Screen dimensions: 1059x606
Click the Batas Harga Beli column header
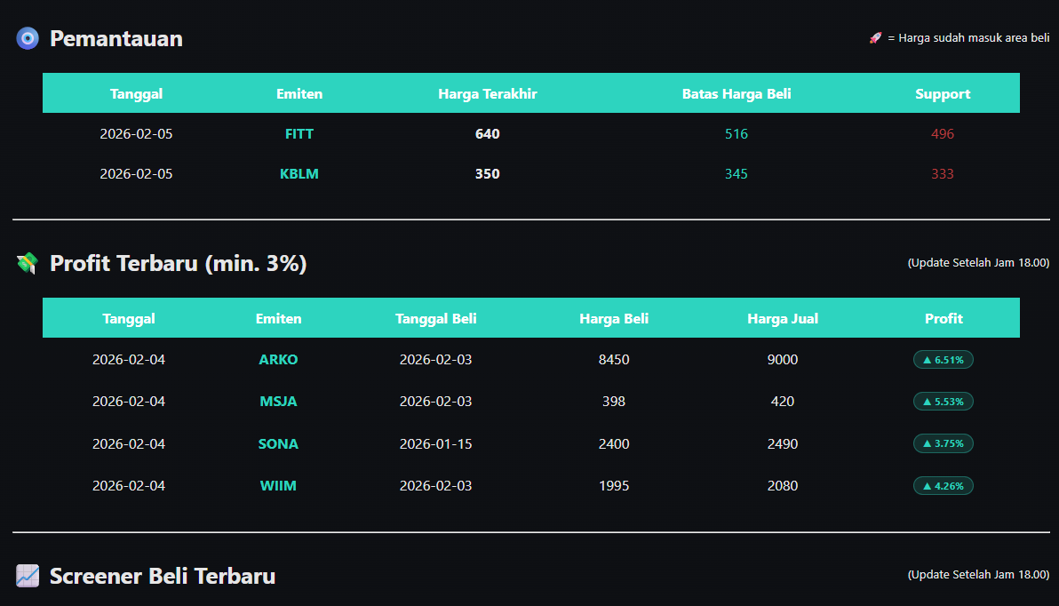(x=737, y=94)
